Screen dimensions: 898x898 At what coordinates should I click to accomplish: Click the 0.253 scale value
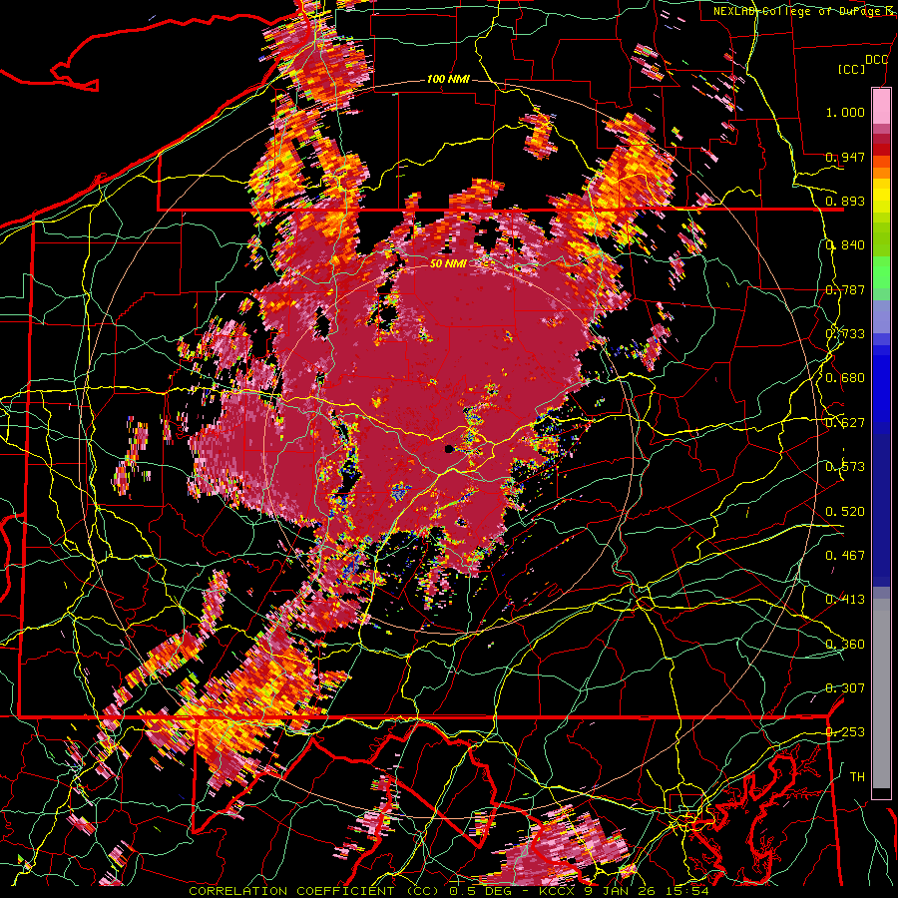[845, 732]
